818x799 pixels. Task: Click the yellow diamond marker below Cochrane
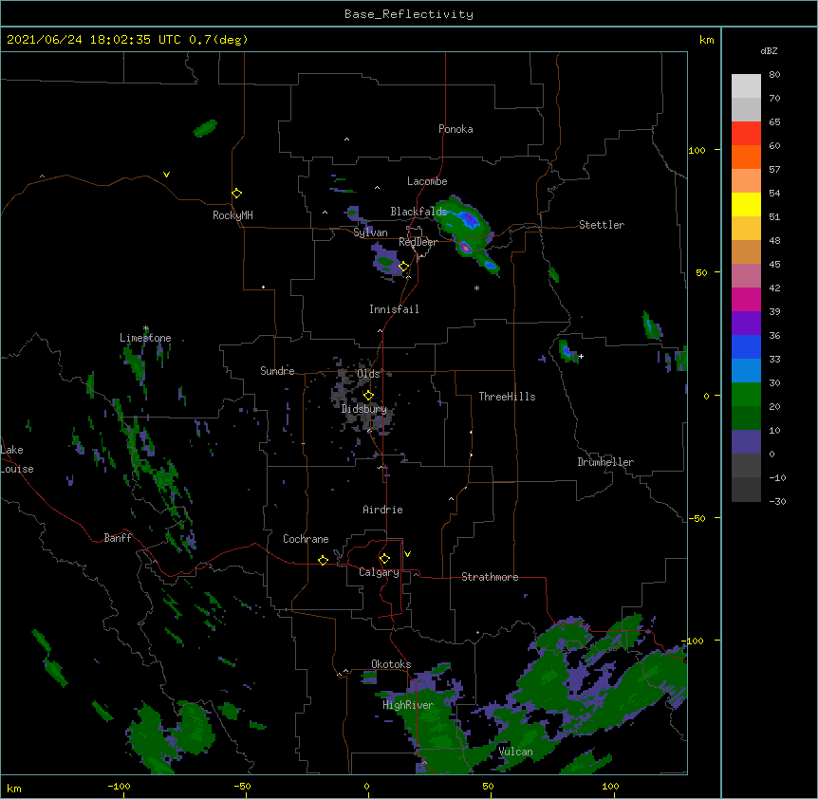coord(323,560)
